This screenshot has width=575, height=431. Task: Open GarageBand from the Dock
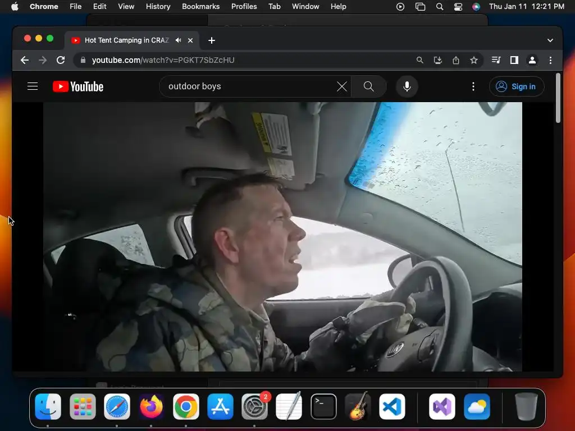coord(358,406)
